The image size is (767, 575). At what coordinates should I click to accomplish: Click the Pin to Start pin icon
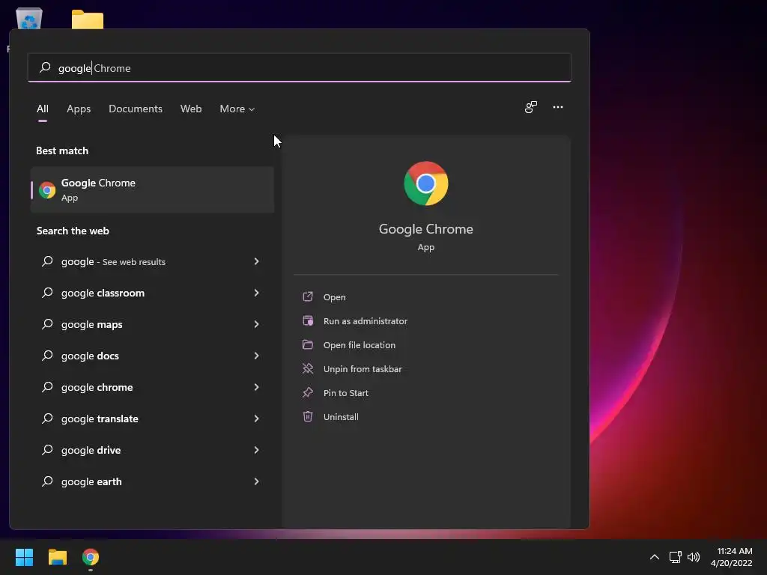[x=308, y=392]
